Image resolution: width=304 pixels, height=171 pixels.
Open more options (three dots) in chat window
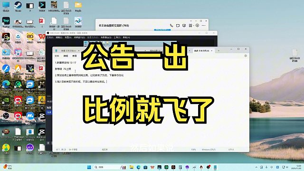point(204,25)
